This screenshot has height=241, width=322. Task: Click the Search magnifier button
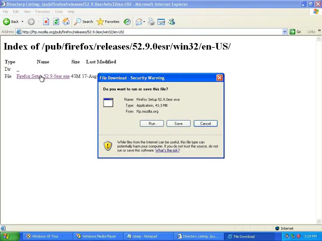click(83, 22)
